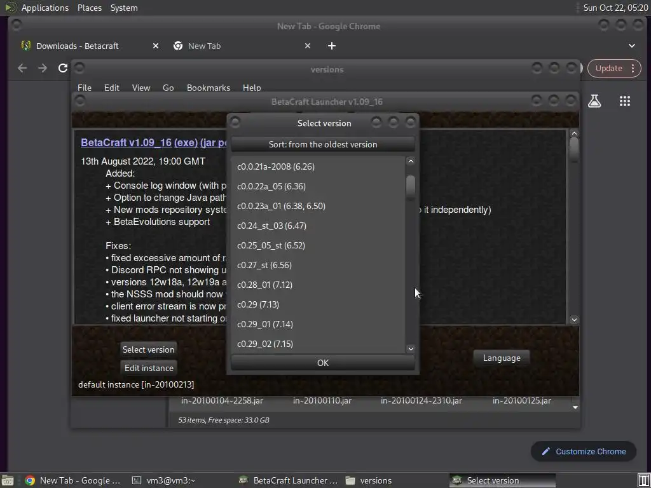Click the Language button in launcher
The width and height of the screenshot is (651, 488).
(x=502, y=358)
